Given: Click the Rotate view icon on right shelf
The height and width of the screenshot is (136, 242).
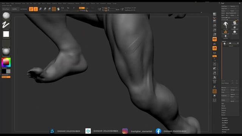Looking at the screenshot, I should point(214,77).
